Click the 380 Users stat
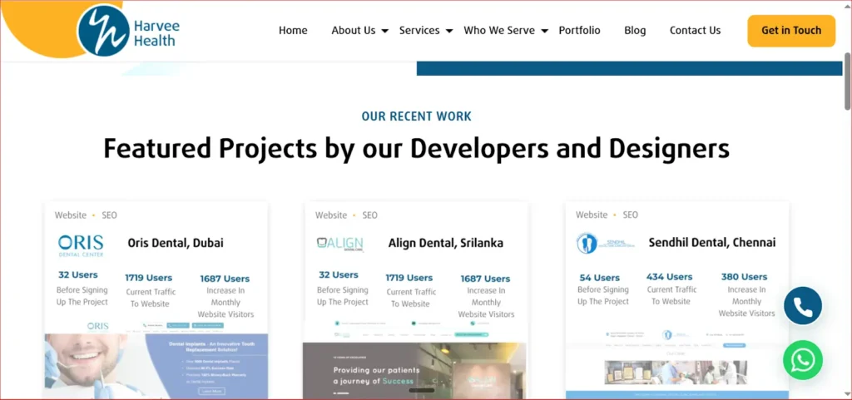Image resolution: width=852 pixels, height=400 pixels. click(x=744, y=277)
